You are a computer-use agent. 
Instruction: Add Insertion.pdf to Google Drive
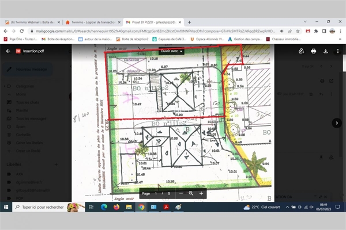pyautogui.click(x=302, y=51)
